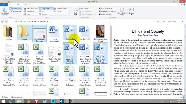Select barbara valentine (1).jpg thumbnail

100,31
